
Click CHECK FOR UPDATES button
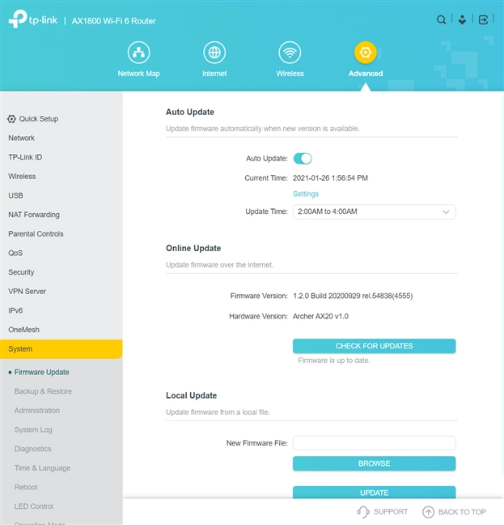tap(374, 346)
